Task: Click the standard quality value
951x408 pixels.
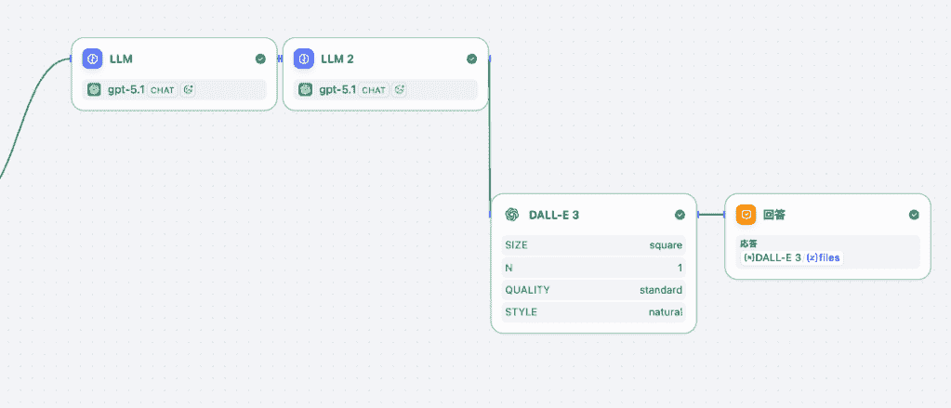Action: (x=661, y=290)
